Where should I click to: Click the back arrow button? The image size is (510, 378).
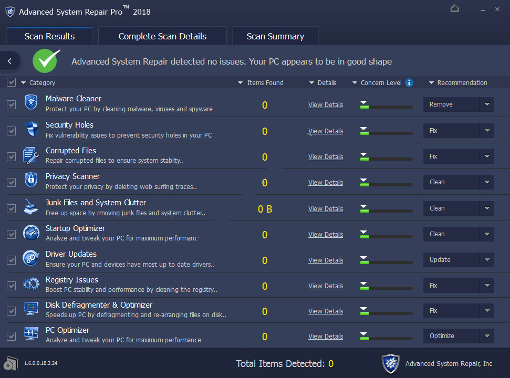(x=10, y=61)
